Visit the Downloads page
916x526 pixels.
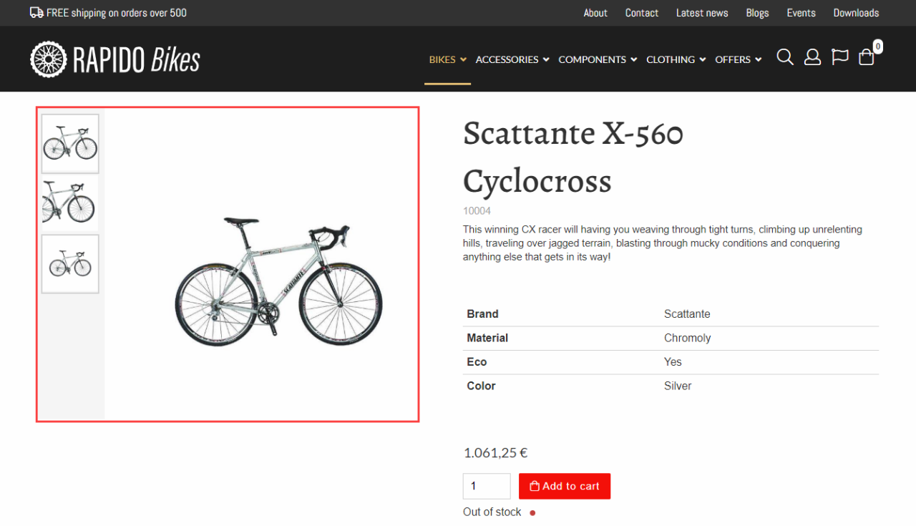(856, 13)
